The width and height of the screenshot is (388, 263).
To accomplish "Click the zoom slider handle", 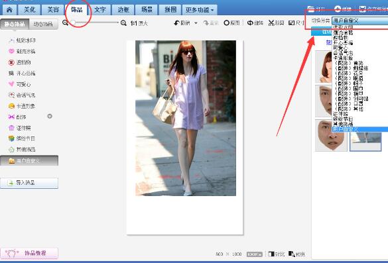I will coord(73,23).
